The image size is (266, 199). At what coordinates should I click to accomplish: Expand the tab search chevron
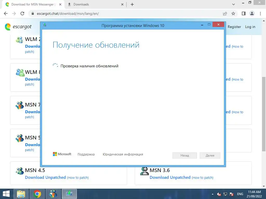pos(234,4)
